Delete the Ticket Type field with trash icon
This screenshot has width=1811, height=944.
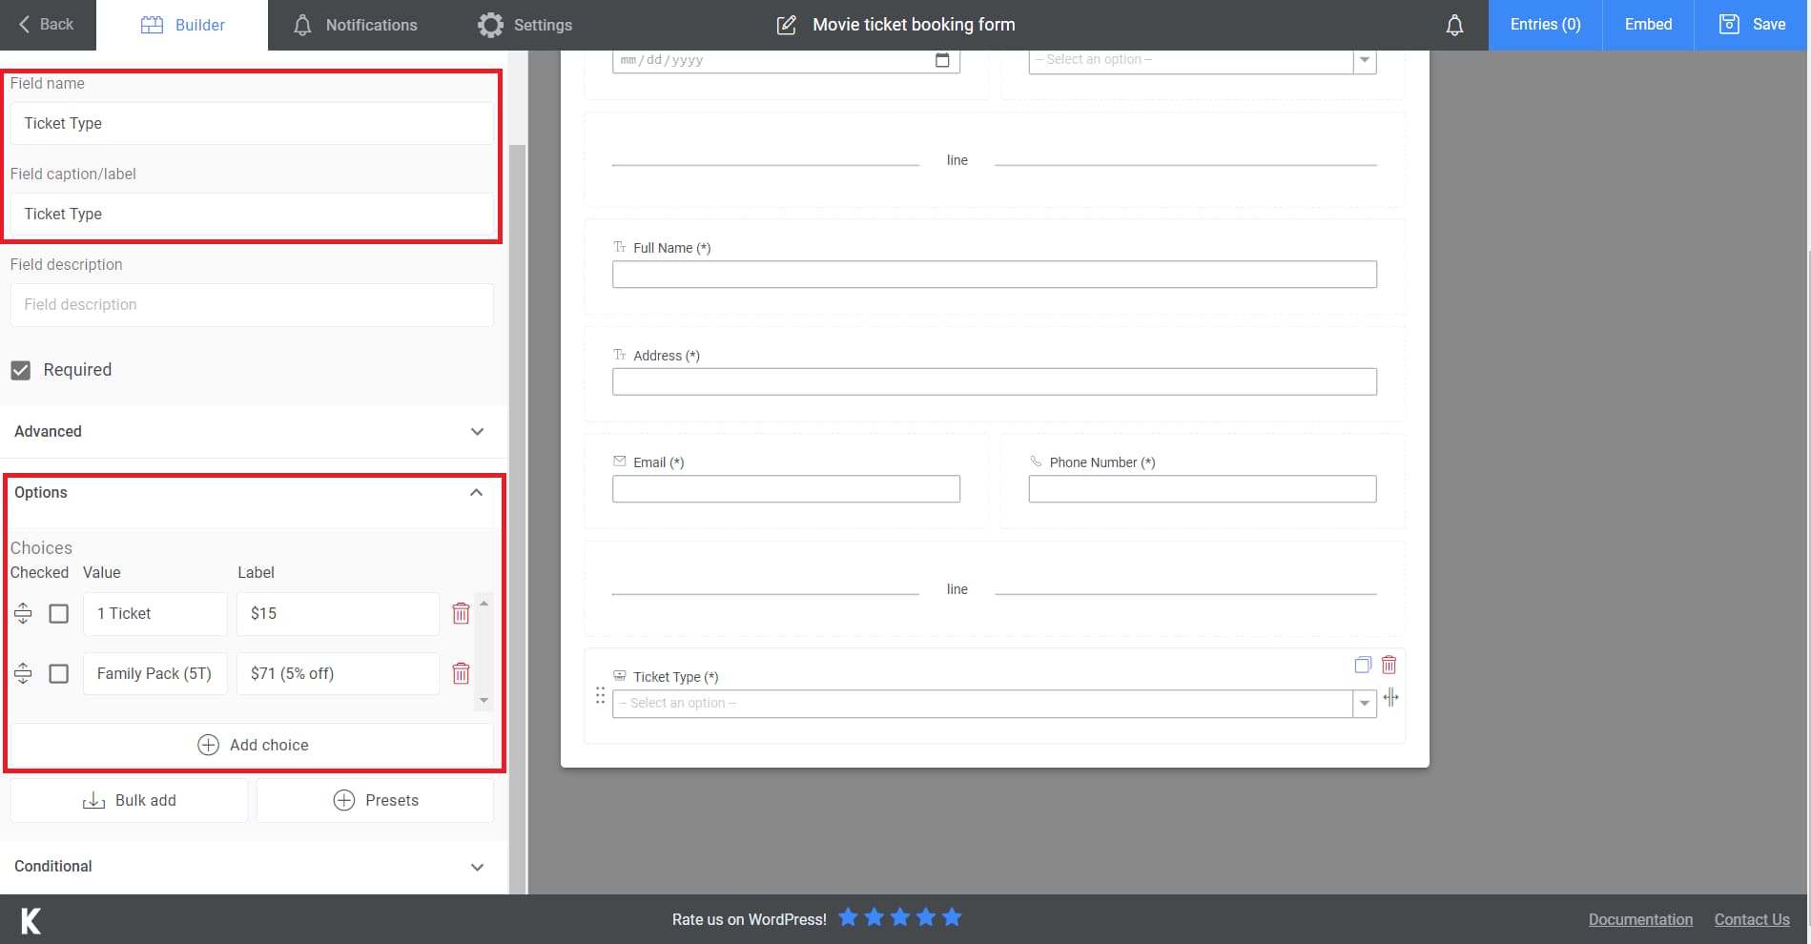coord(1389,665)
